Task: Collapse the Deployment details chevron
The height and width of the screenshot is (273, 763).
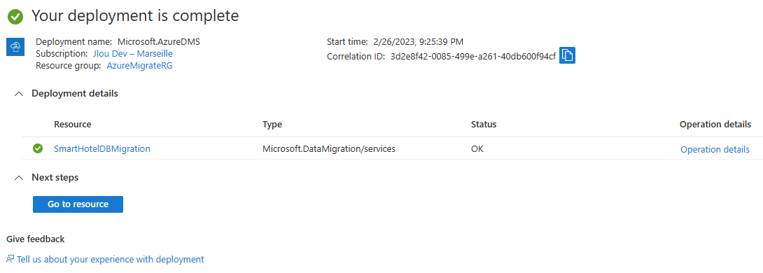Action: [x=19, y=94]
